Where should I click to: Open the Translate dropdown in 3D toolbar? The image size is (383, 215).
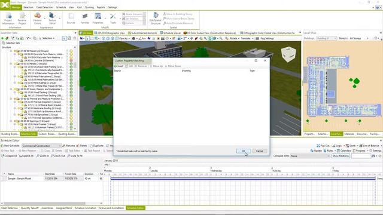pos(247,38)
